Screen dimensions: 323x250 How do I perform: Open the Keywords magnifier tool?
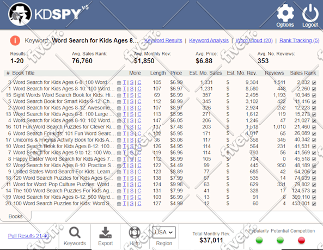(x=75, y=233)
